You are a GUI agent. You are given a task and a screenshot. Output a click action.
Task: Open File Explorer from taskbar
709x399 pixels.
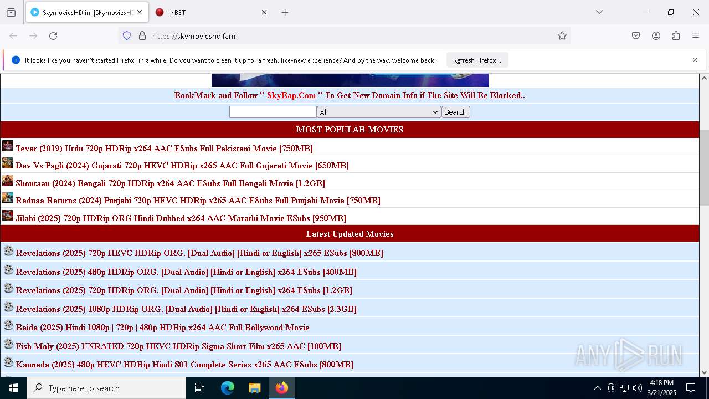(x=254, y=388)
